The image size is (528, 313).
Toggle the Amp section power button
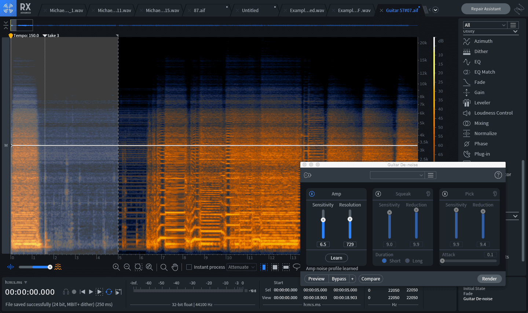tap(312, 194)
